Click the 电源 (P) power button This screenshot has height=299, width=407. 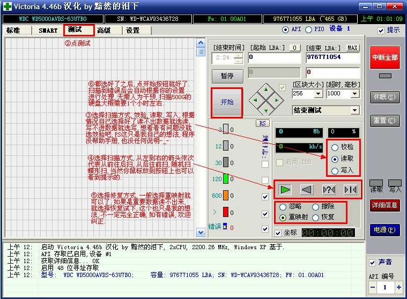click(384, 230)
